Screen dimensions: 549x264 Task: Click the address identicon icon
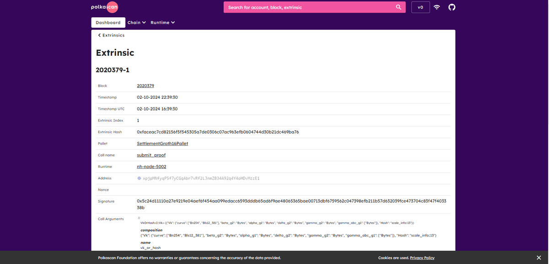[139, 178]
